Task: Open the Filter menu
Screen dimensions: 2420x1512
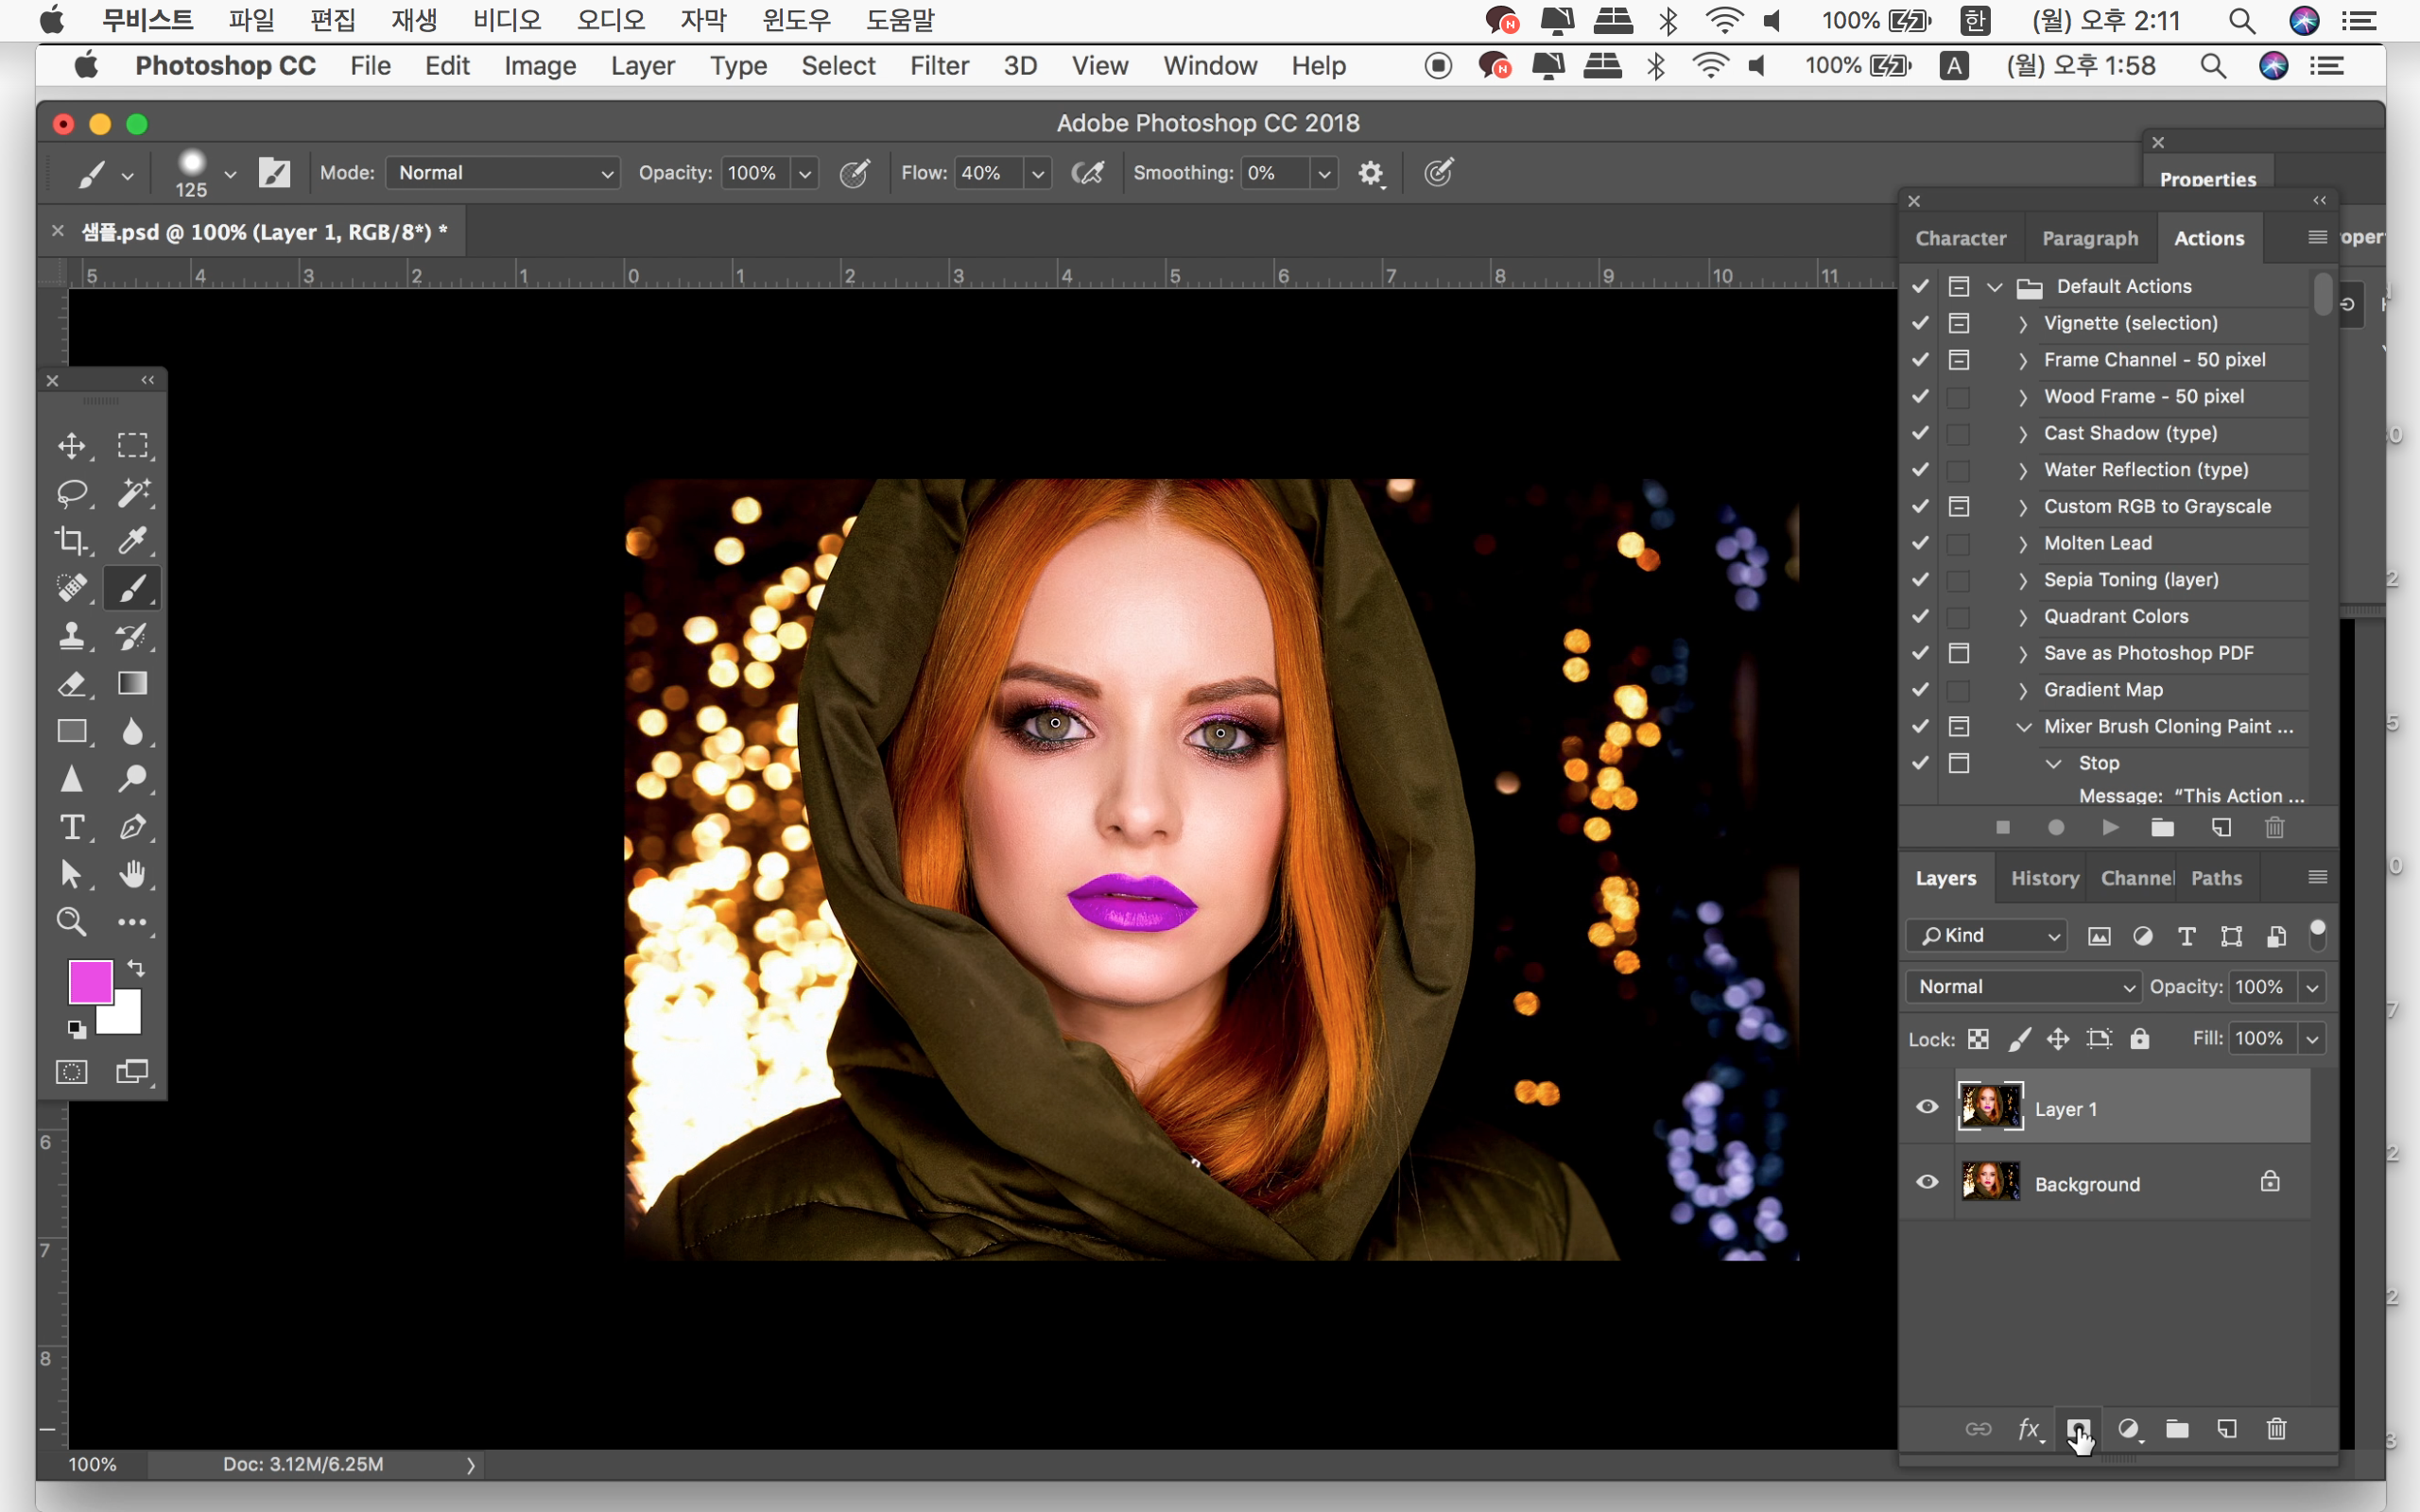Action: pos(938,66)
